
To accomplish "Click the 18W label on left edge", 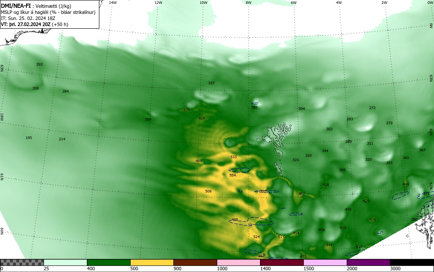I will pos(2,116).
